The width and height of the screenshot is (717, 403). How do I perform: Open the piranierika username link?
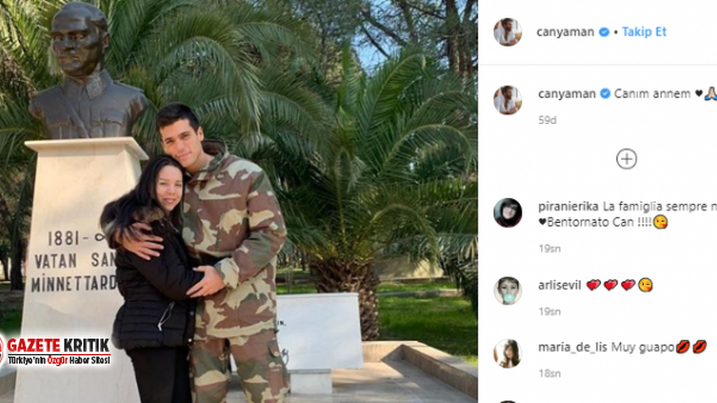click(569, 207)
